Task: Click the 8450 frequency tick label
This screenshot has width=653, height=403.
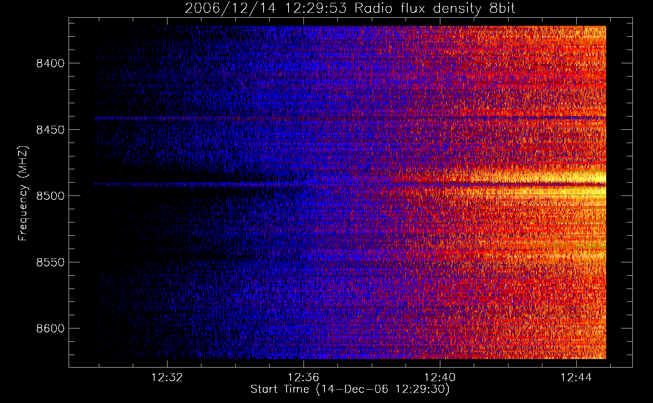Action: pyautogui.click(x=50, y=130)
